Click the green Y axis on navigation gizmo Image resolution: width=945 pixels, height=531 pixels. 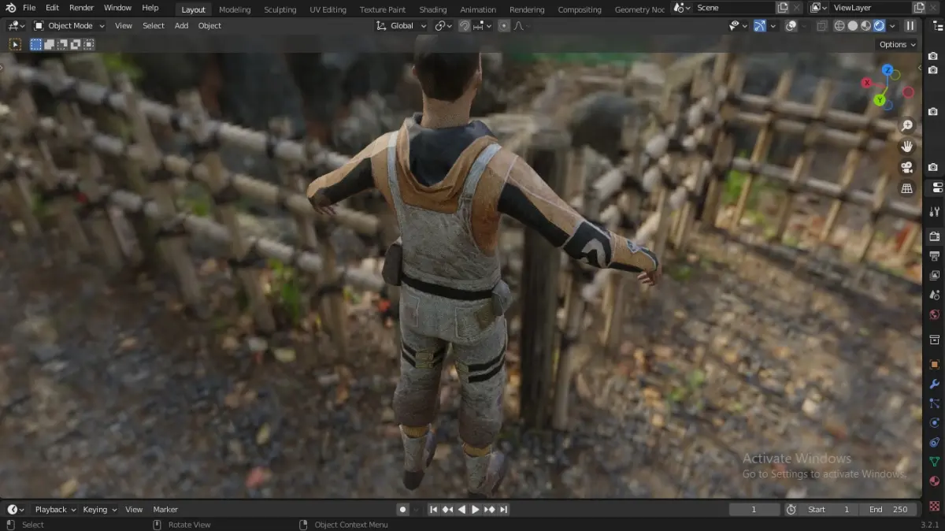[879, 100]
